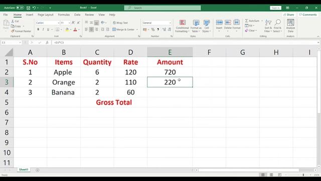This screenshot has width=321, height=181.
Task: Apply comma style number format
Action: point(158,30)
